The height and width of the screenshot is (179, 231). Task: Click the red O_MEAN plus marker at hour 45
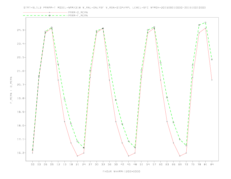(129, 156)
